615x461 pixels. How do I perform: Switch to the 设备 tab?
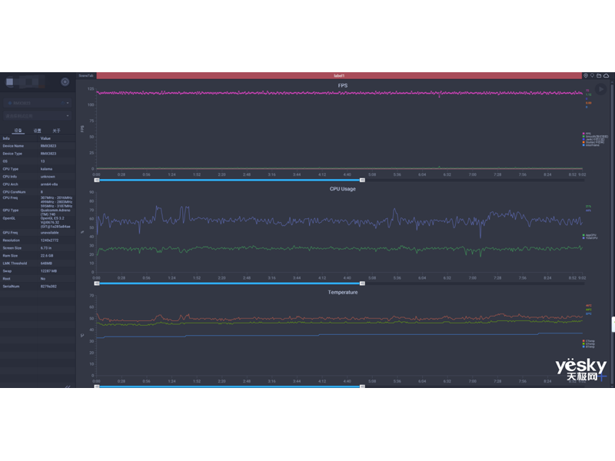click(x=18, y=131)
